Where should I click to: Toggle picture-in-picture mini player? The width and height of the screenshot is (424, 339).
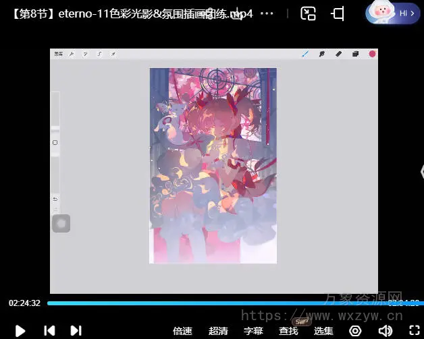click(309, 13)
